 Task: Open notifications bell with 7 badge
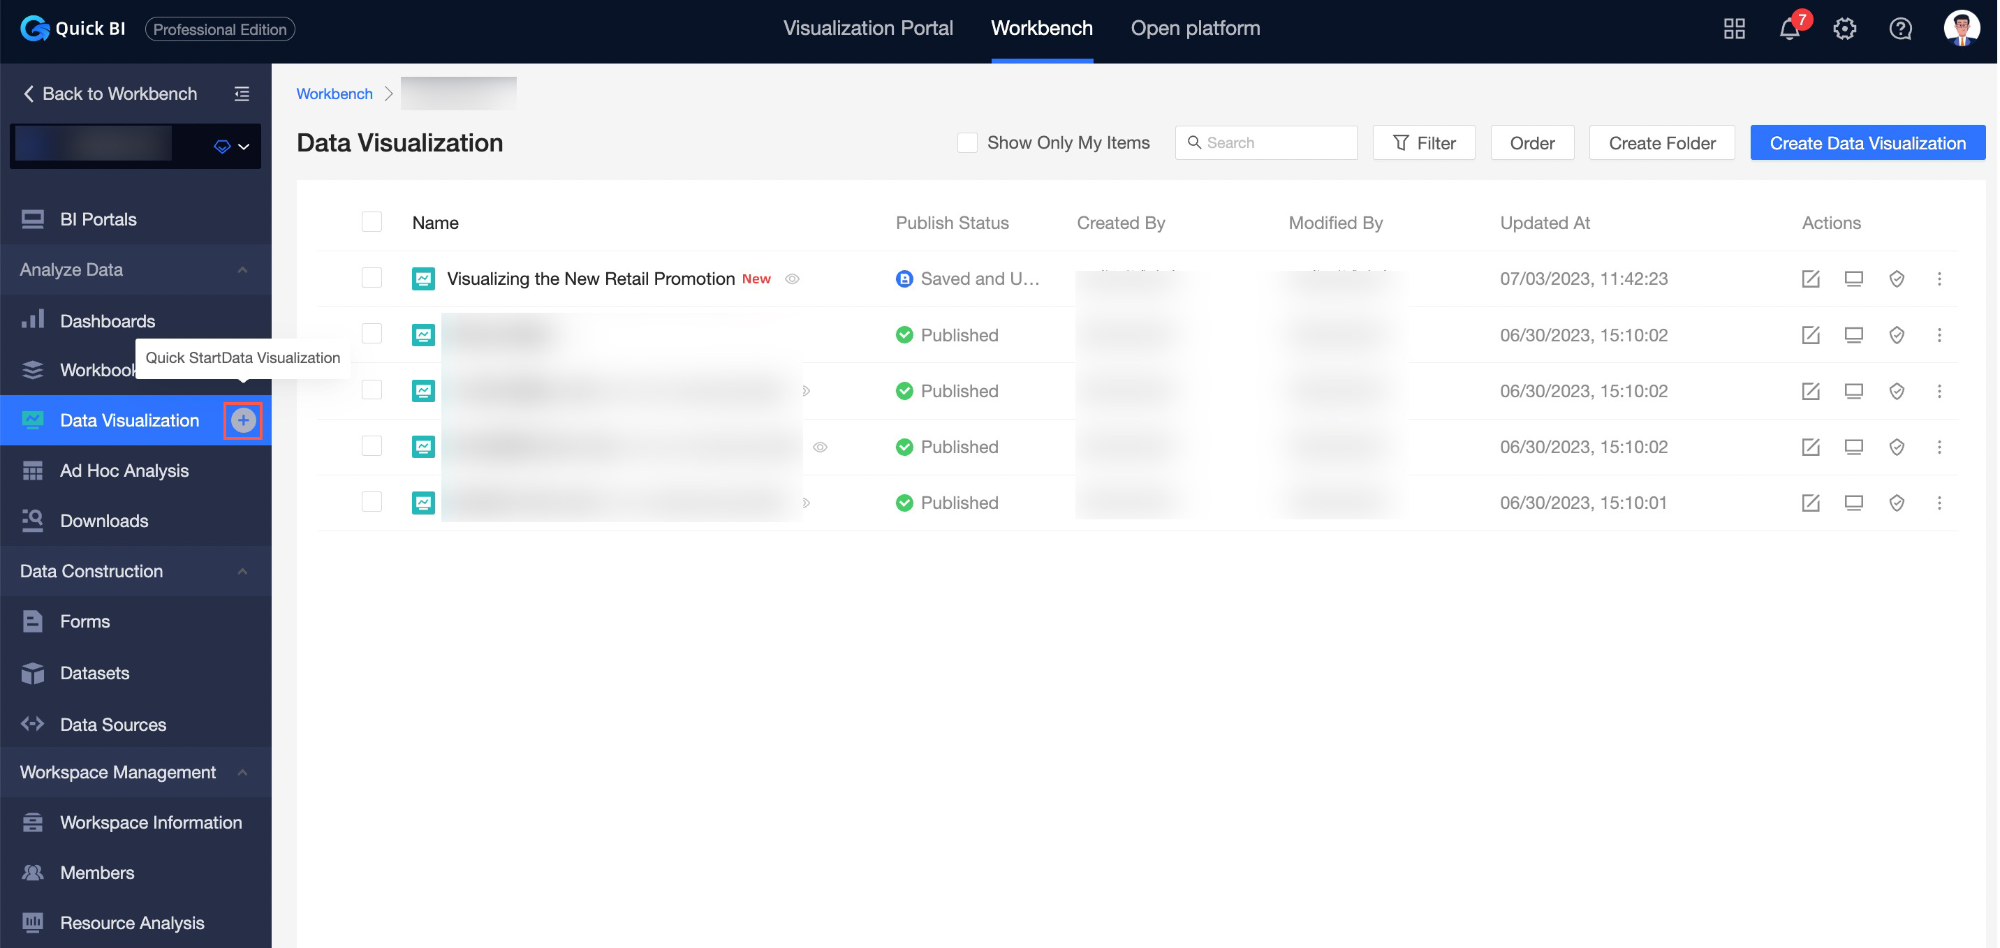click(x=1791, y=29)
